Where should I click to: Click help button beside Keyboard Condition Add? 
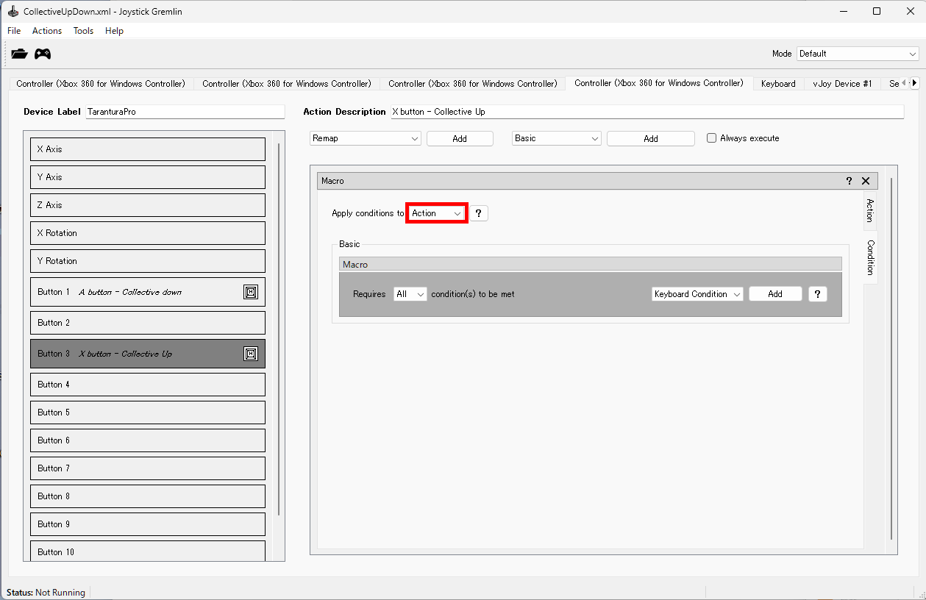pyautogui.click(x=818, y=294)
